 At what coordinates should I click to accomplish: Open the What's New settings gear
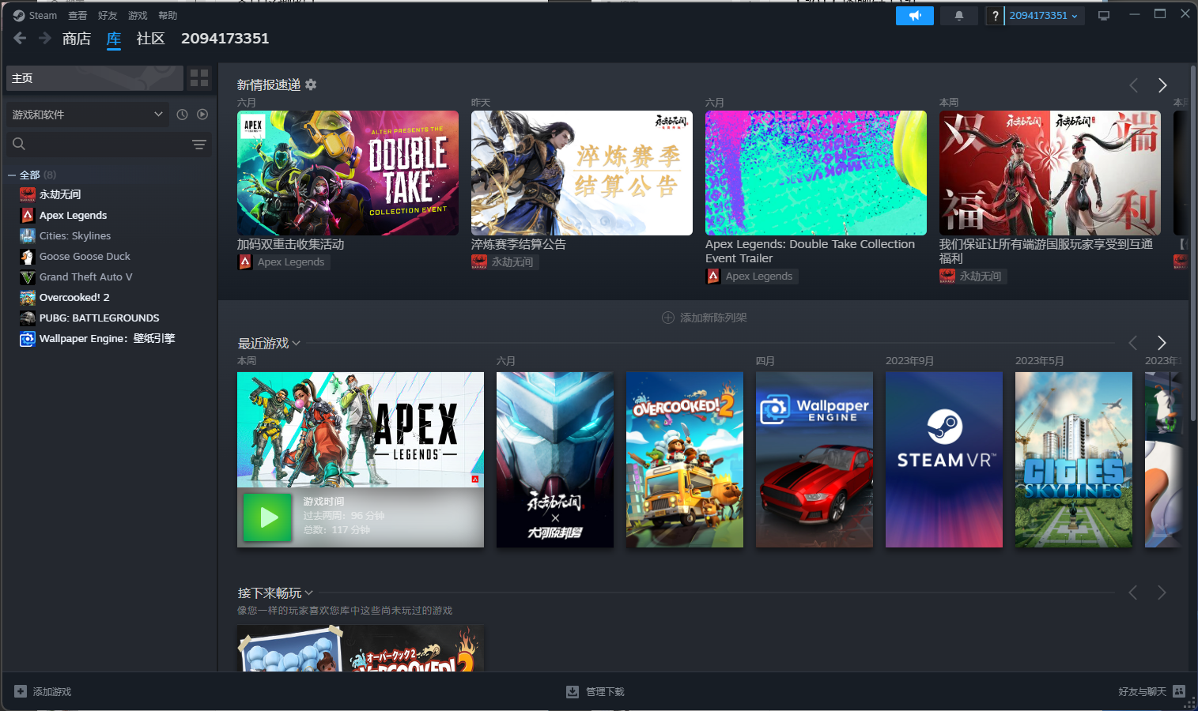click(x=311, y=85)
